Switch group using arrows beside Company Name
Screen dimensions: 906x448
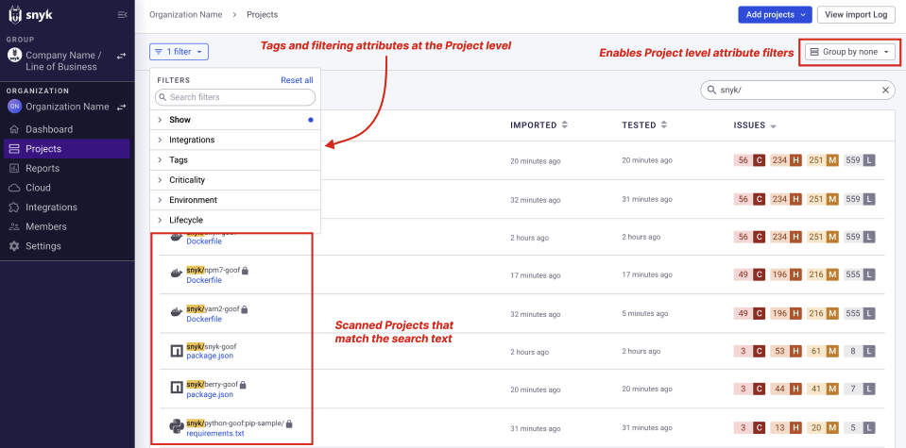[x=121, y=57]
